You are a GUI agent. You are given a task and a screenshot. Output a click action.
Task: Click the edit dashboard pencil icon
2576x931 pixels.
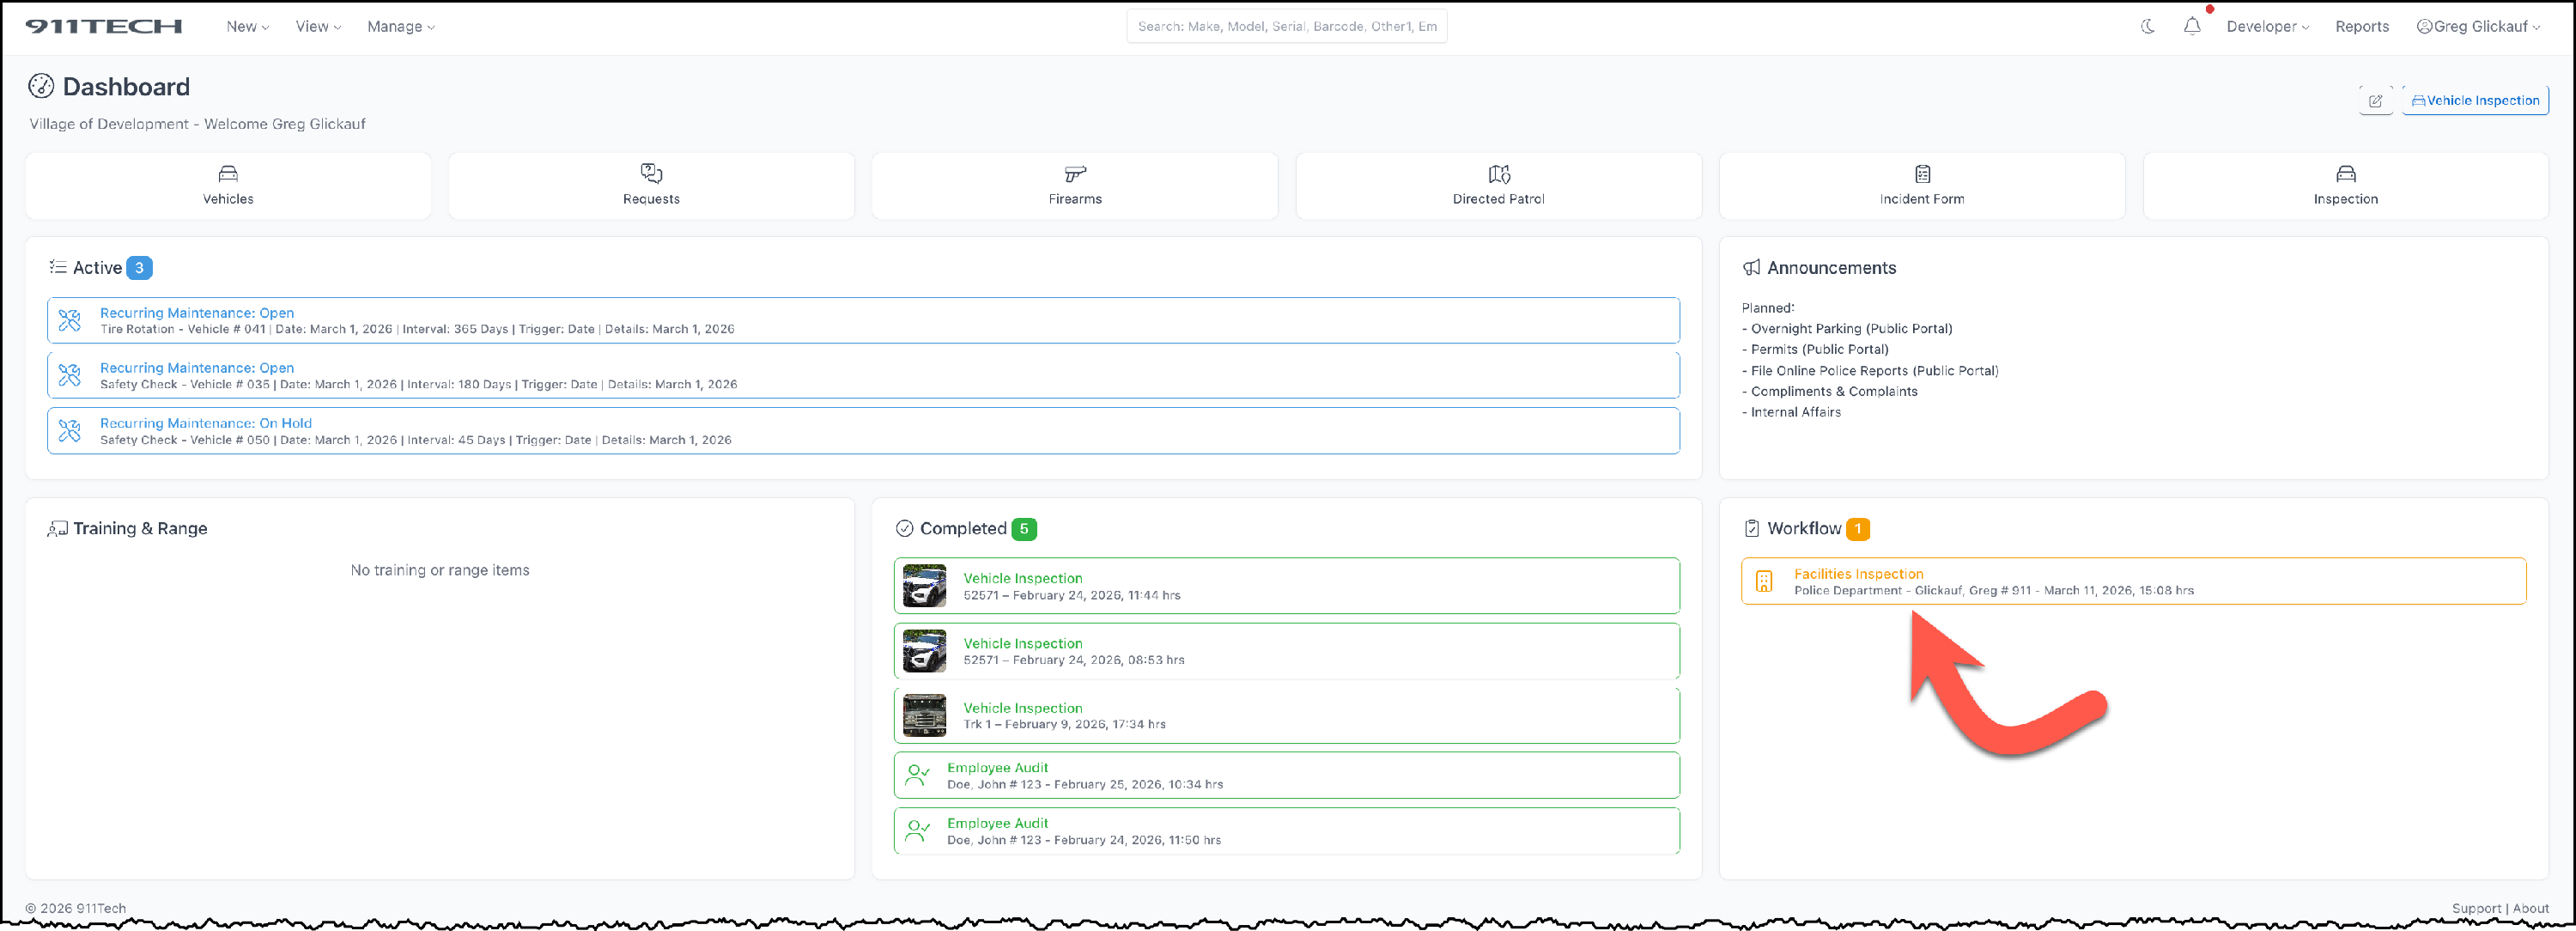(2375, 101)
